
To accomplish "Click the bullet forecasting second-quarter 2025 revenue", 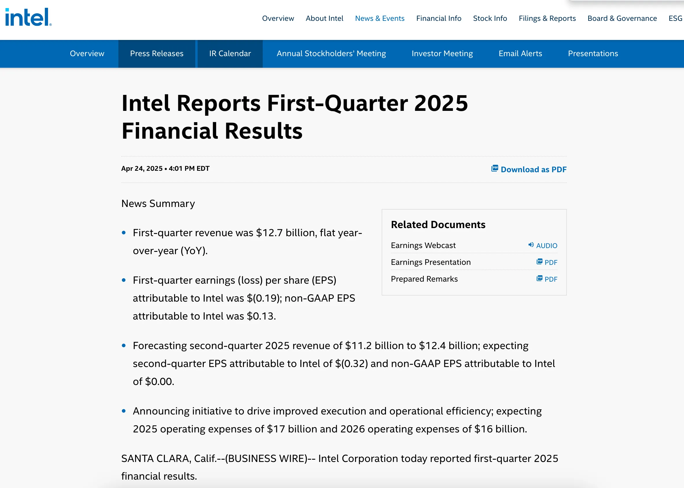I will tap(344, 364).
